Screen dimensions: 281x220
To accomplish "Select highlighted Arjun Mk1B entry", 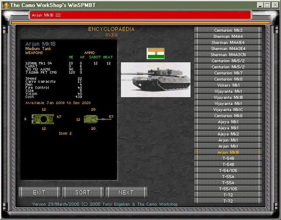I will pos(228,152).
